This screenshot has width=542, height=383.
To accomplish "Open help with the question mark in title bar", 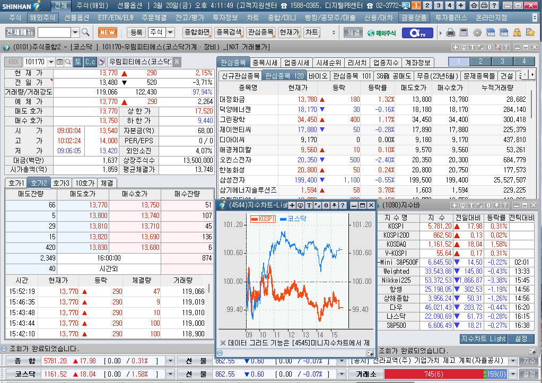I will point(494,5).
